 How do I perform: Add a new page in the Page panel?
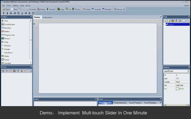pyautogui.click(x=165, y=21)
